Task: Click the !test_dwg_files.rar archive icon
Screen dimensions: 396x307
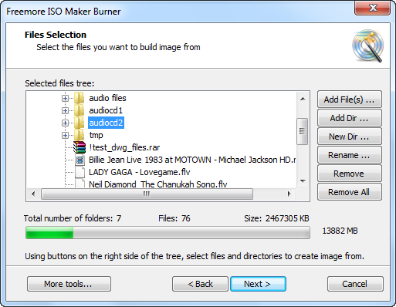Action: tap(80, 147)
